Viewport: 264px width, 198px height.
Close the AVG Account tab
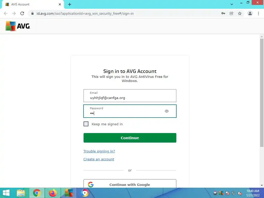click(60, 4)
